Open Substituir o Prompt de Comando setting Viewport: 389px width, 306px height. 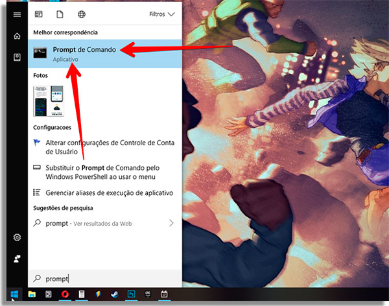pyautogui.click(x=105, y=172)
